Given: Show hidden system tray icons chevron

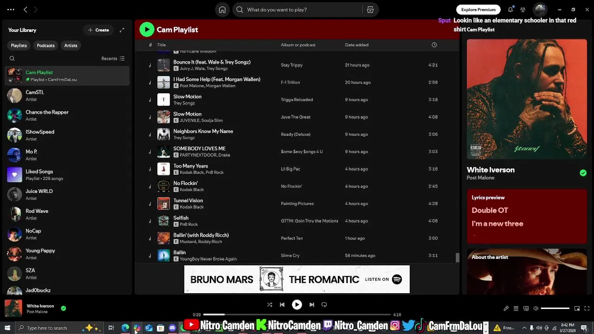Looking at the screenshot, I should tap(524, 328).
